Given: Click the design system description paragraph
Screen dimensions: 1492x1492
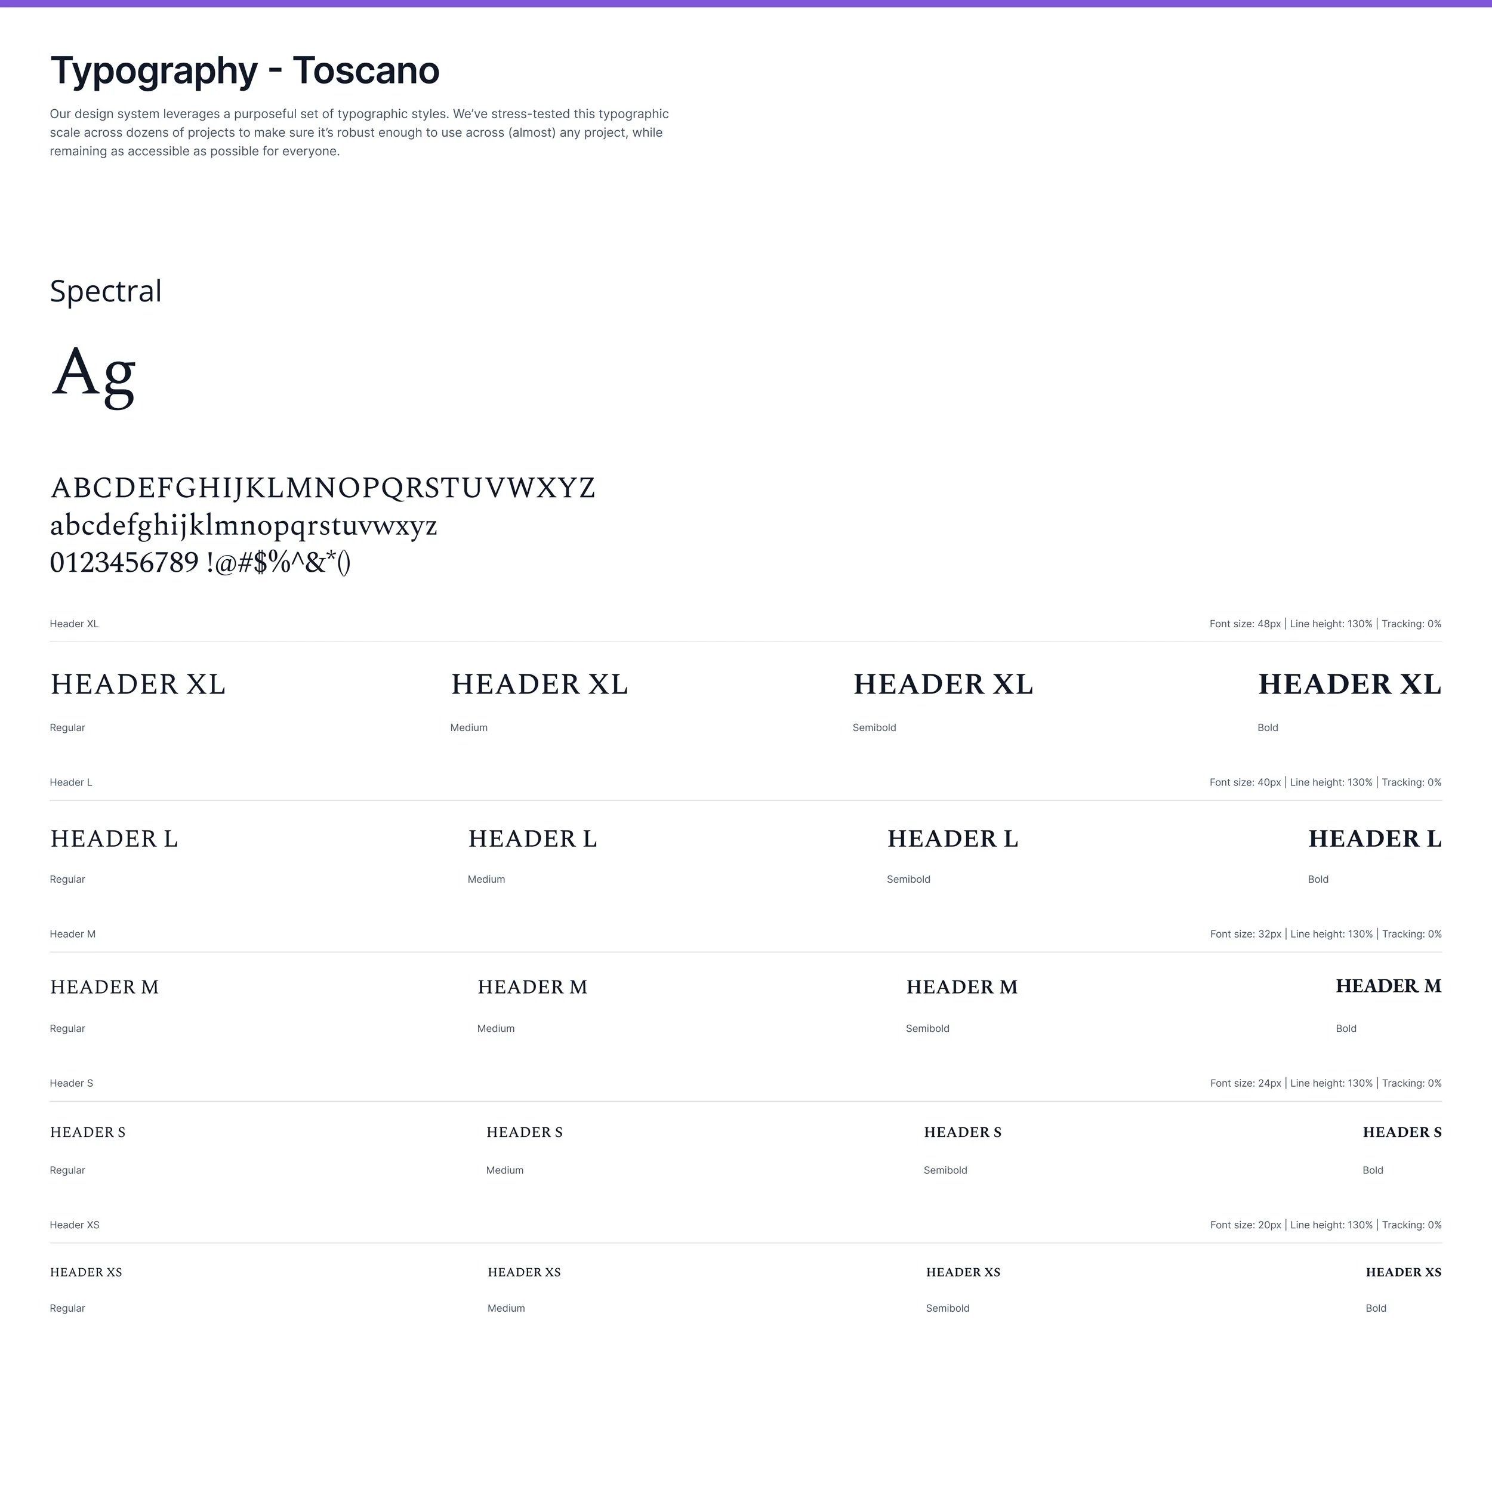Looking at the screenshot, I should [x=359, y=133].
